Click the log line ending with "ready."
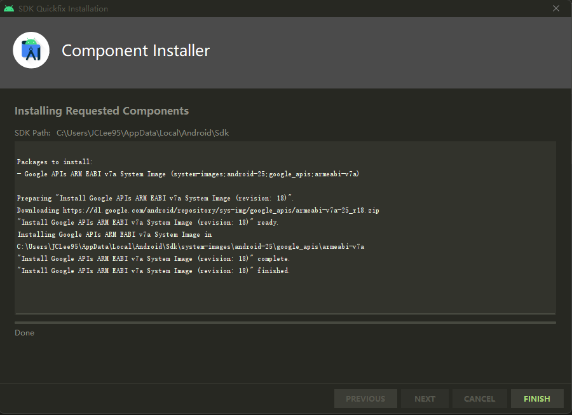 point(147,222)
